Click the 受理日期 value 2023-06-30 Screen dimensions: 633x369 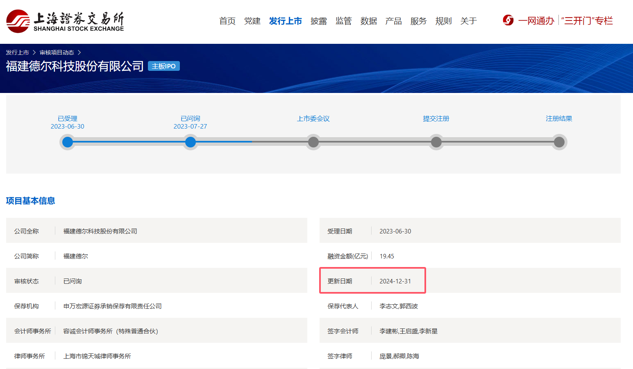pyautogui.click(x=395, y=231)
